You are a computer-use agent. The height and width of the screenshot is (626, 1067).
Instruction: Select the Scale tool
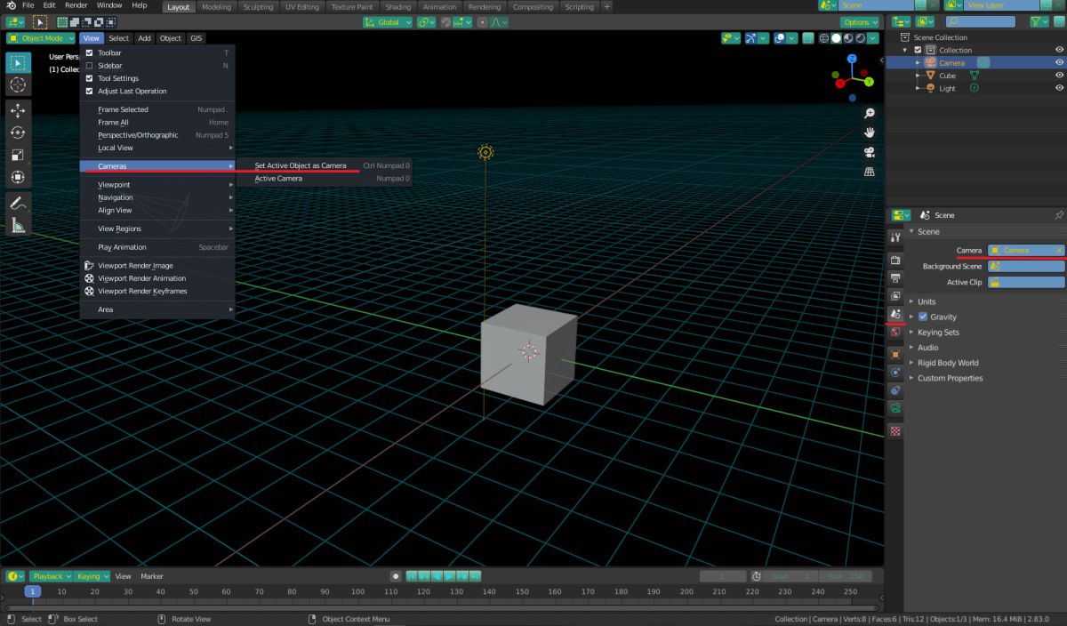[18, 155]
